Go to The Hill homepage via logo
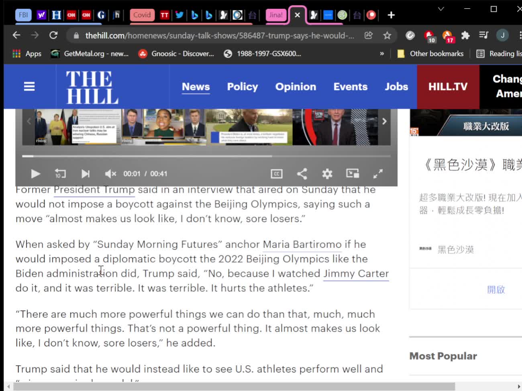This screenshot has width=522, height=391. (x=92, y=88)
